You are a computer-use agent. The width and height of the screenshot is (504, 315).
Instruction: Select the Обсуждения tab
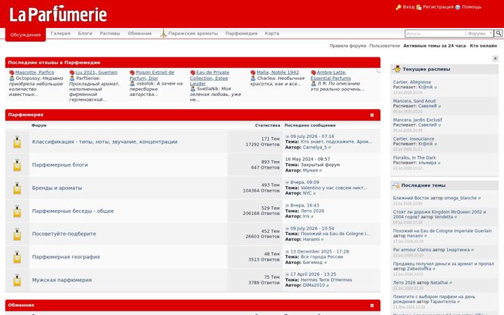[x=25, y=35]
